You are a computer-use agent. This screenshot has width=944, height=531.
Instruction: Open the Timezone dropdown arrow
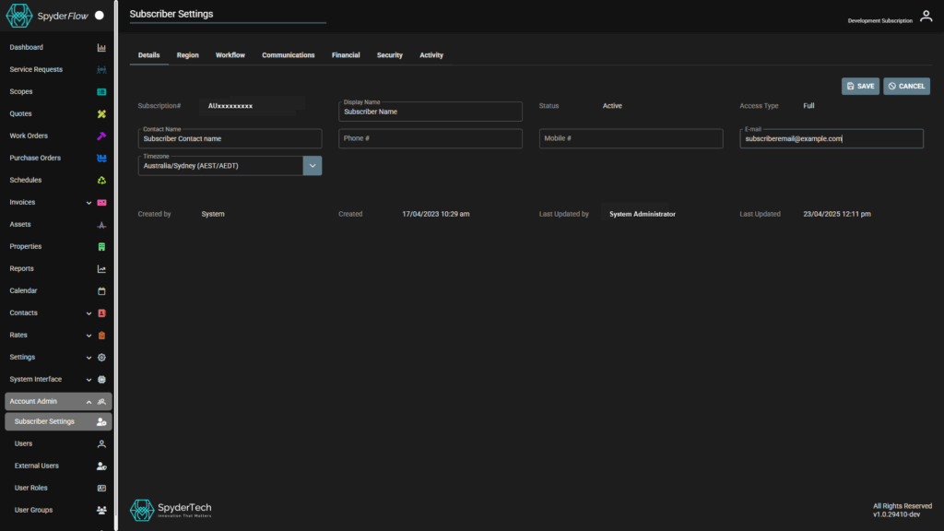[313, 166]
